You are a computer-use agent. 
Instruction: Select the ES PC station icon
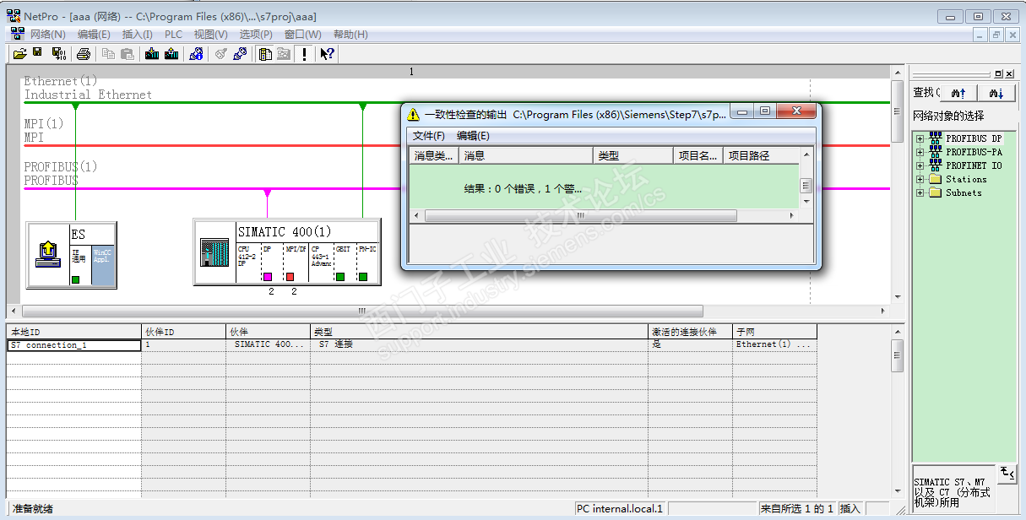click(x=48, y=252)
